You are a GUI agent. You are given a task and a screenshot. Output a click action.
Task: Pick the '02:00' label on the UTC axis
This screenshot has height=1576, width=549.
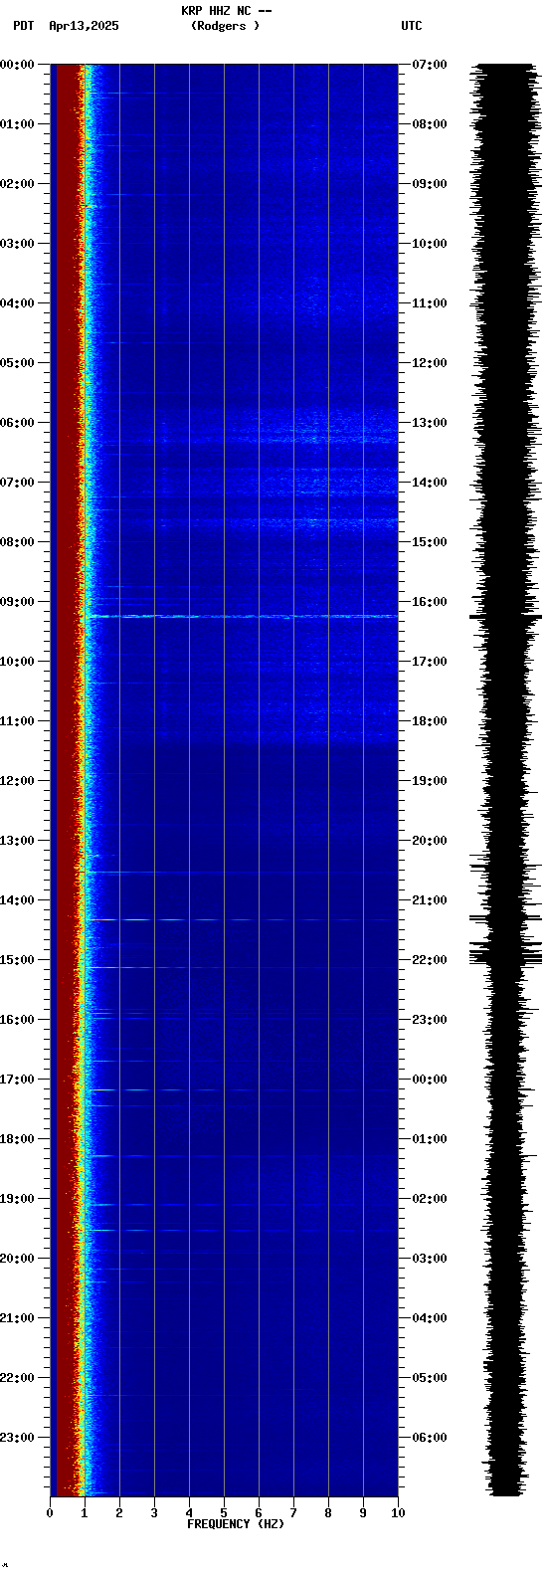[430, 1199]
